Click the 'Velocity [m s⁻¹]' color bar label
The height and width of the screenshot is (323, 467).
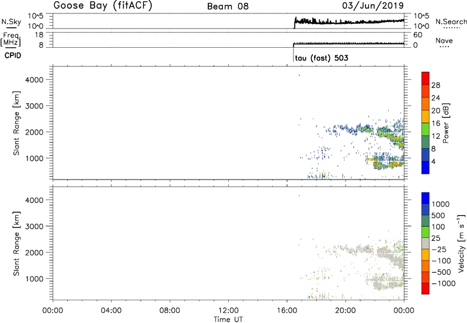[x=461, y=243]
